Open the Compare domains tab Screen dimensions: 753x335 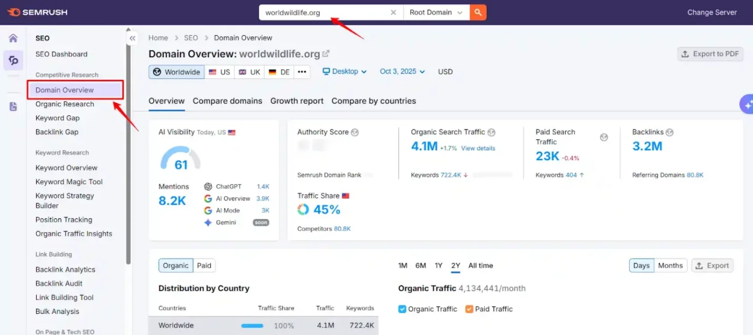click(x=227, y=101)
